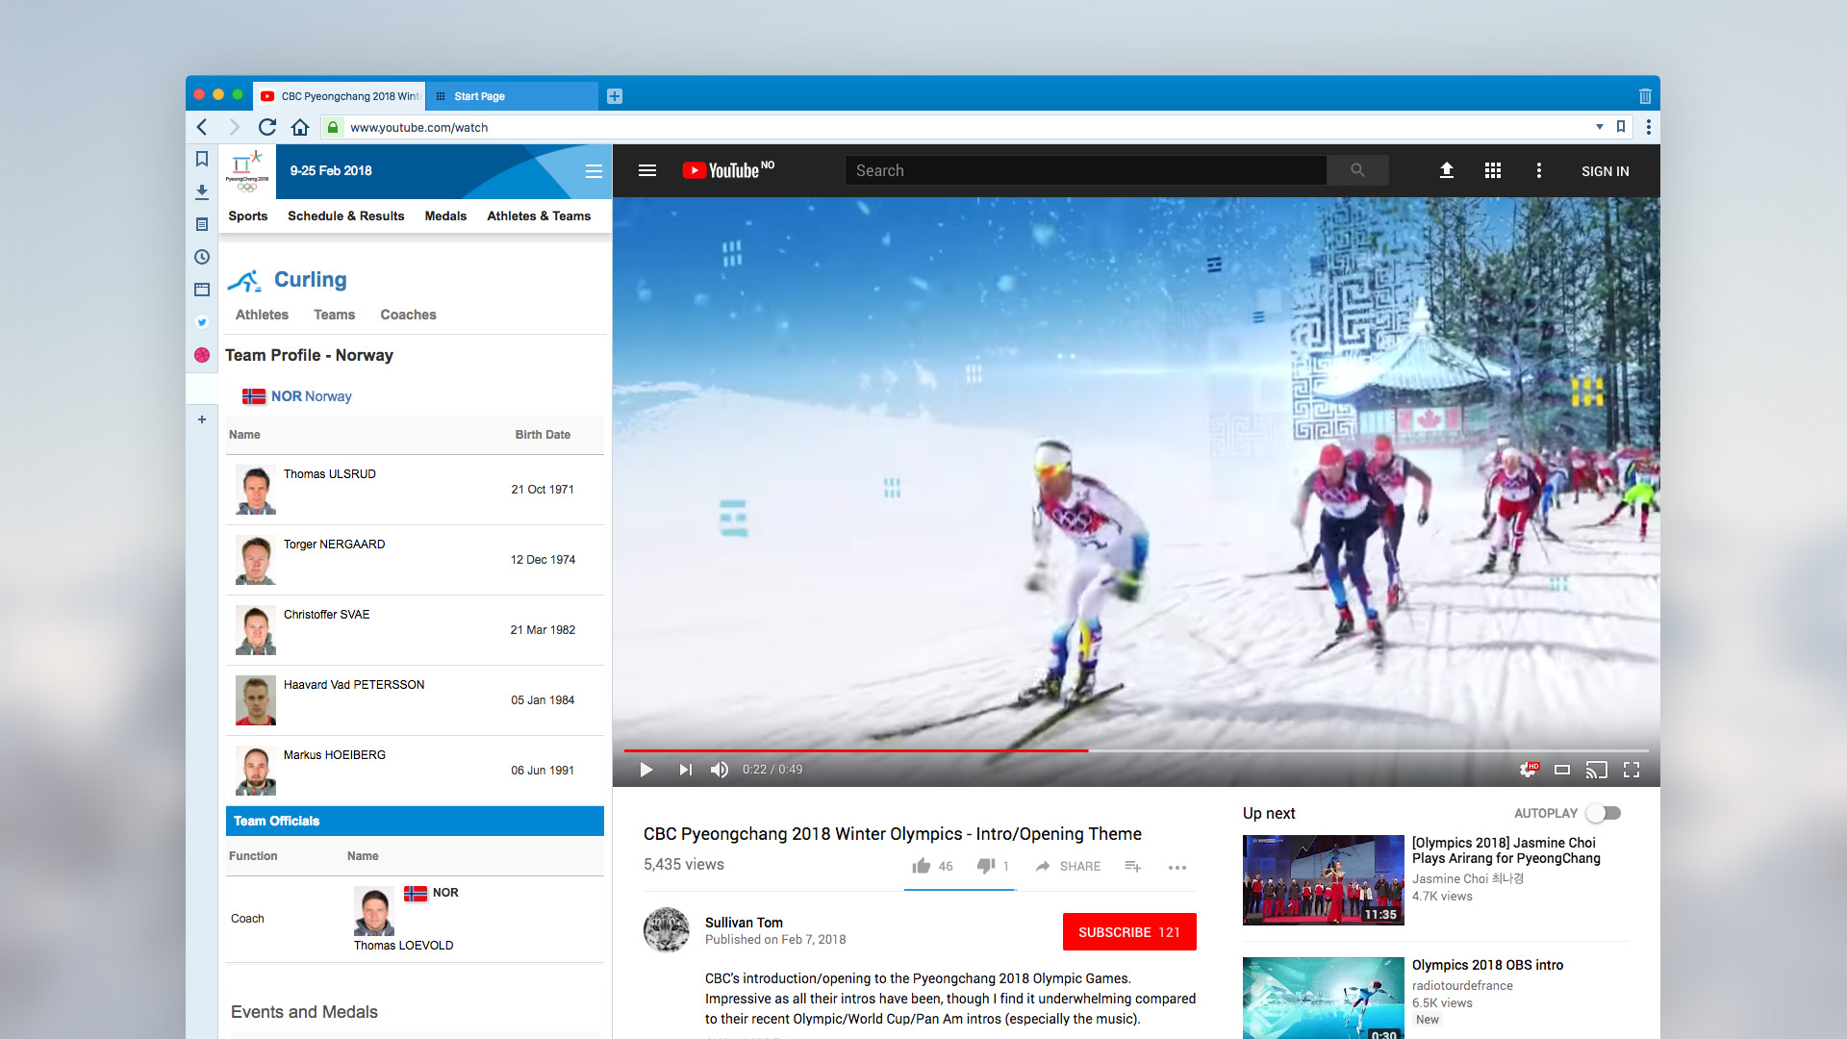Image resolution: width=1847 pixels, height=1039 pixels.
Task: Toggle theater mode in player
Action: pos(1562,770)
